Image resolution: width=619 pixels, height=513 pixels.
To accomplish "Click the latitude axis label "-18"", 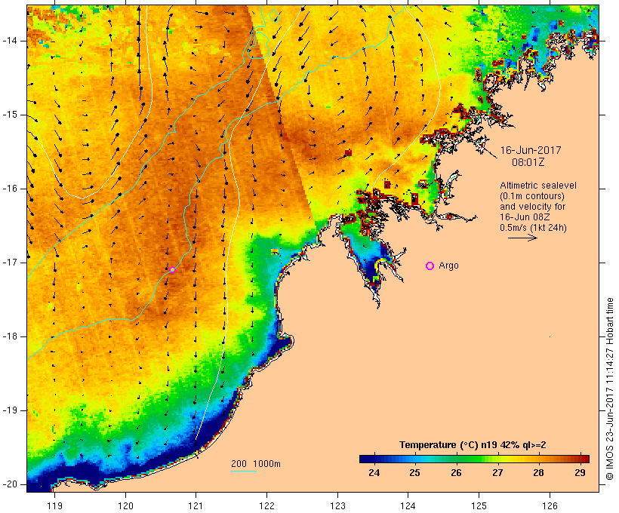I will 10,336.
